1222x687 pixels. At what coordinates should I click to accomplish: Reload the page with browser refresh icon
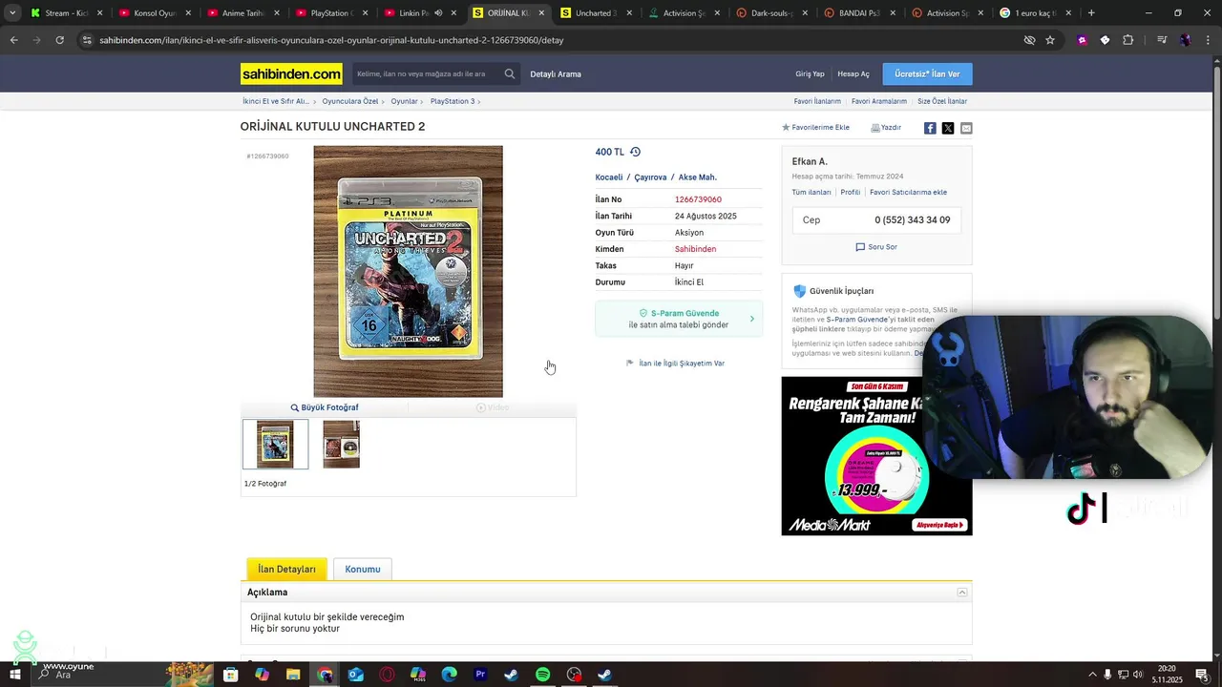(x=59, y=40)
